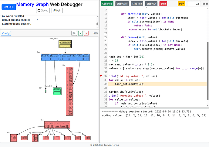Image resolution: width=209 pixels, height=147 pixels.
Task: Open the Config panel
Action: 6,33
